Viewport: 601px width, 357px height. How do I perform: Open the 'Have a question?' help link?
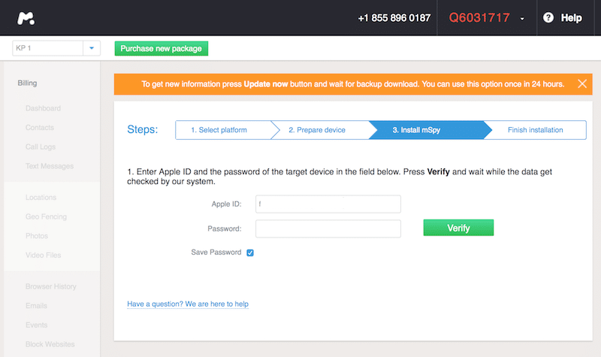(188, 304)
